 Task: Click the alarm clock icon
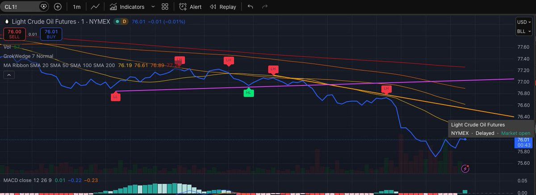[x=183, y=7]
